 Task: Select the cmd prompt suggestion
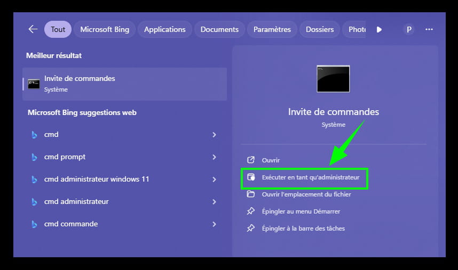pyautogui.click(x=125, y=157)
